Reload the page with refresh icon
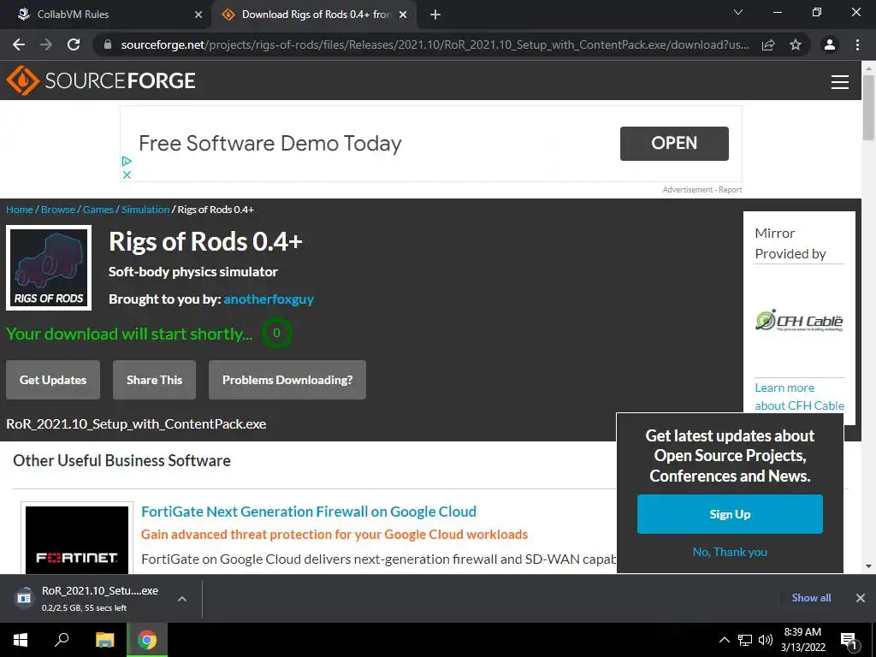This screenshot has height=657, width=876. pos(74,44)
